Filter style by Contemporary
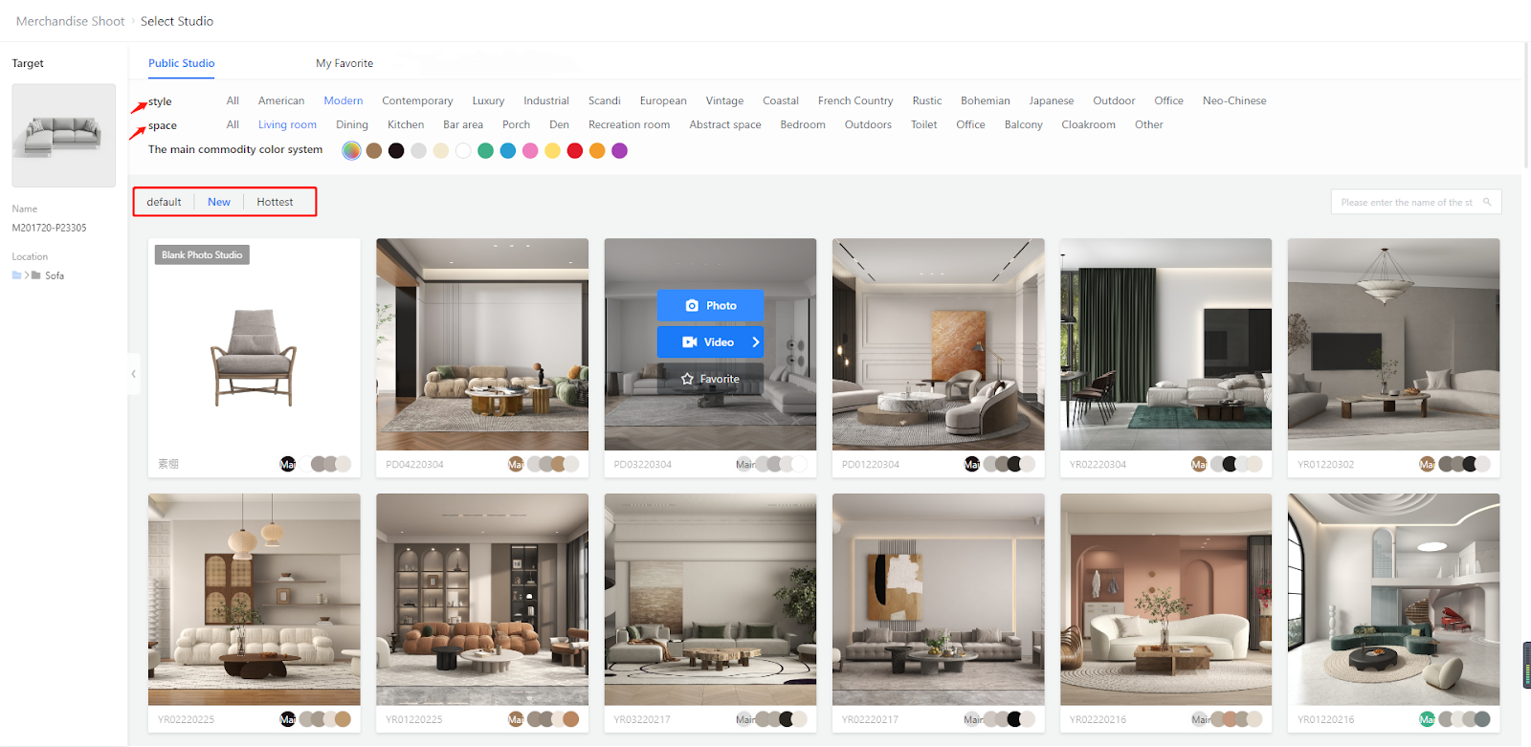Image resolution: width=1531 pixels, height=747 pixels. [417, 100]
